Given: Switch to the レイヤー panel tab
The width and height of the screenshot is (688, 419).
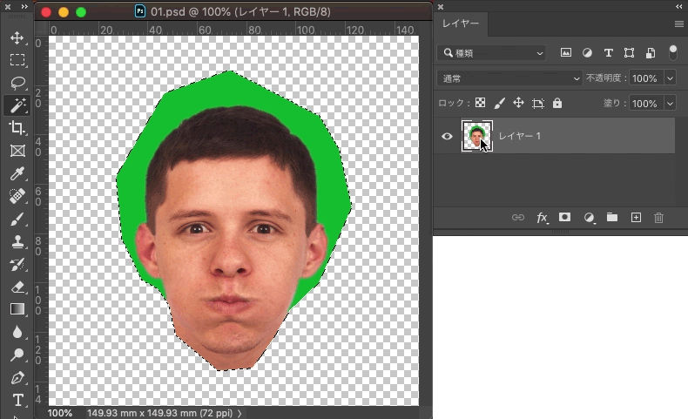Looking at the screenshot, I should pos(460,24).
